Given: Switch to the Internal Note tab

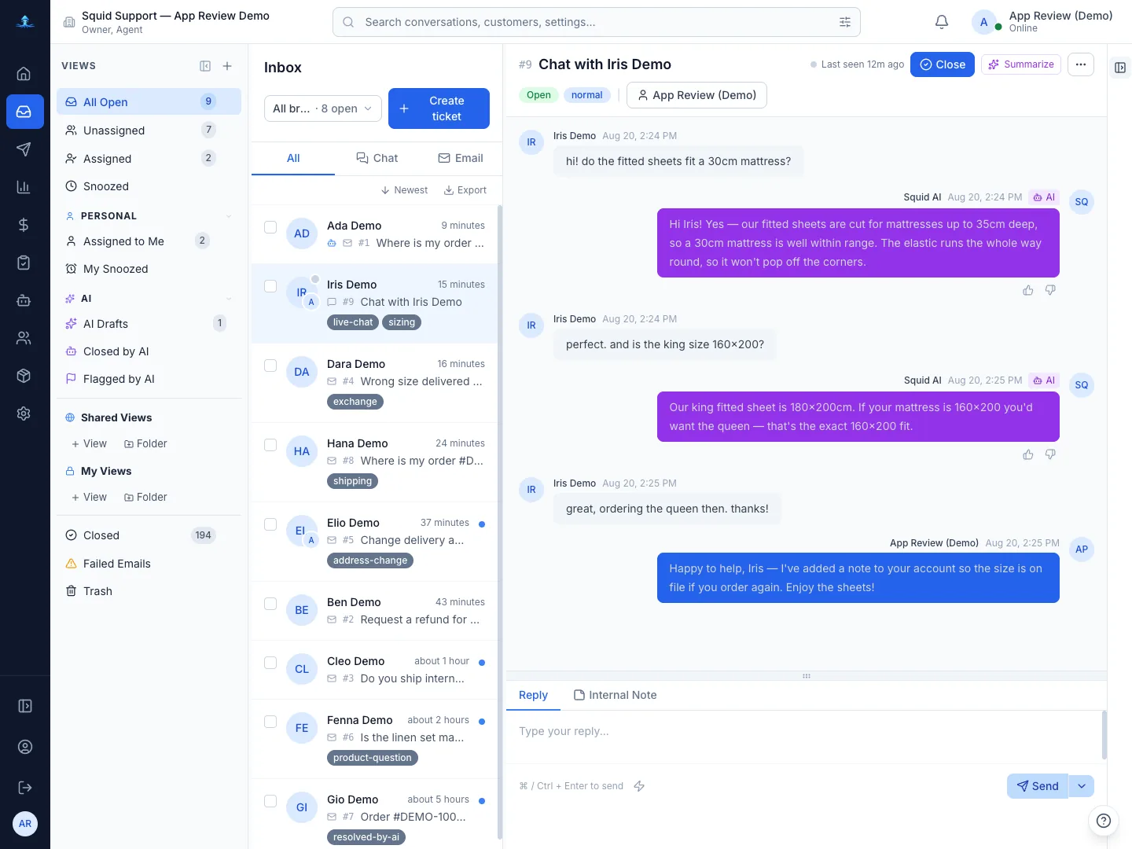Looking at the screenshot, I should (x=616, y=695).
